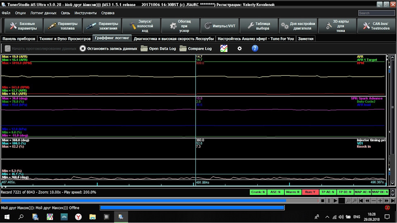Click Остановить запись данных button
397x223 pixels.
108,48
